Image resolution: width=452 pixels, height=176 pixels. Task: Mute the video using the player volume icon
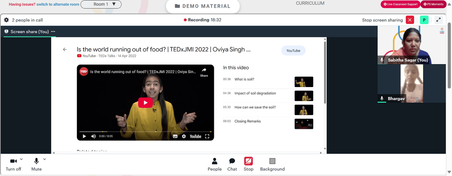pos(94,136)
